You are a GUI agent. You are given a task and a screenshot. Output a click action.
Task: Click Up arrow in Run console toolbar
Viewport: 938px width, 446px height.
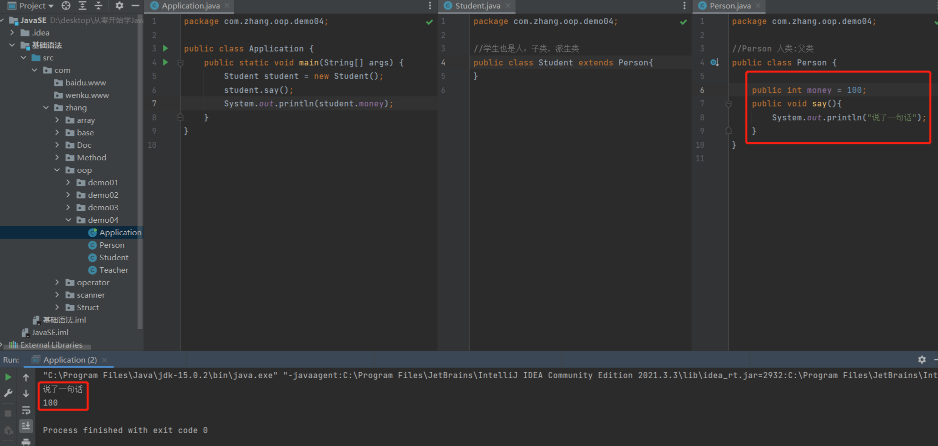(26, 378)
